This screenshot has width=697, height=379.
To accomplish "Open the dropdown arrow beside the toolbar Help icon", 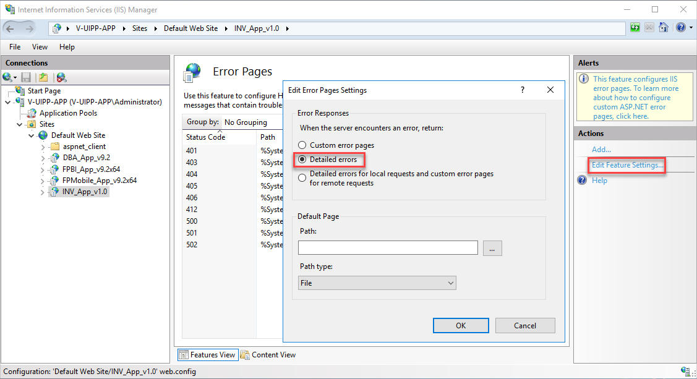I will point(691,28).
